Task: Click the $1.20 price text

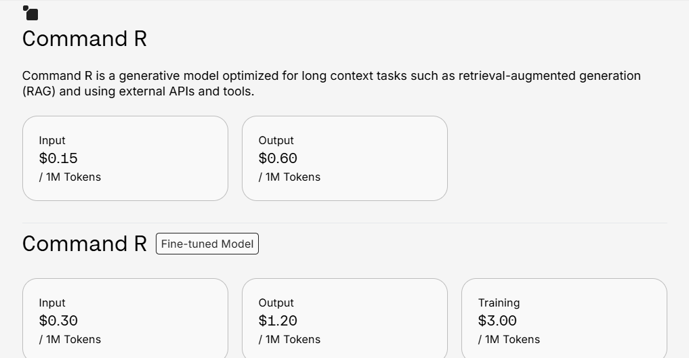Action: (278, 321)
